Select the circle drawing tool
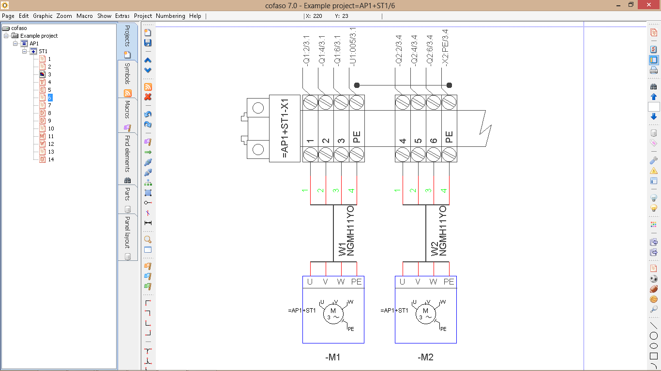The image size is (661, 371). coord(654,336)
